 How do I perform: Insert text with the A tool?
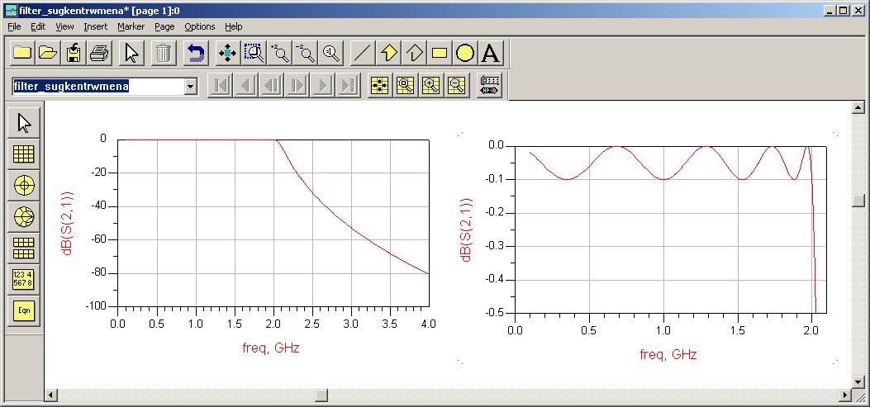(x=491, y=53)
